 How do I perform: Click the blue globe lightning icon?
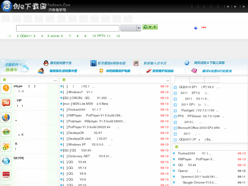[6, 117]
